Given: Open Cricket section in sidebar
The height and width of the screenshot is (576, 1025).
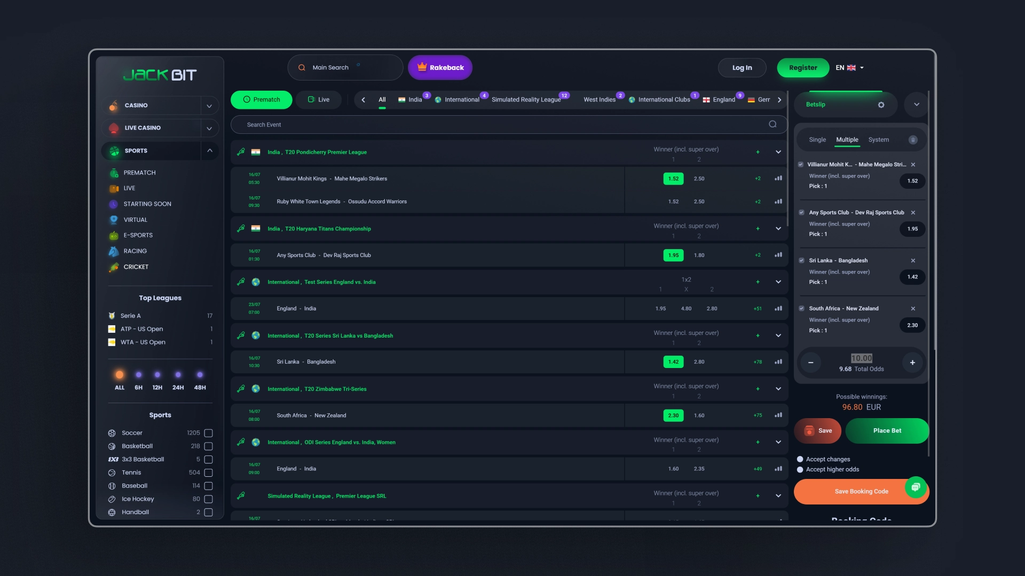Looking at the screenshot, I should pyautogui.click(x=136, y=267).
